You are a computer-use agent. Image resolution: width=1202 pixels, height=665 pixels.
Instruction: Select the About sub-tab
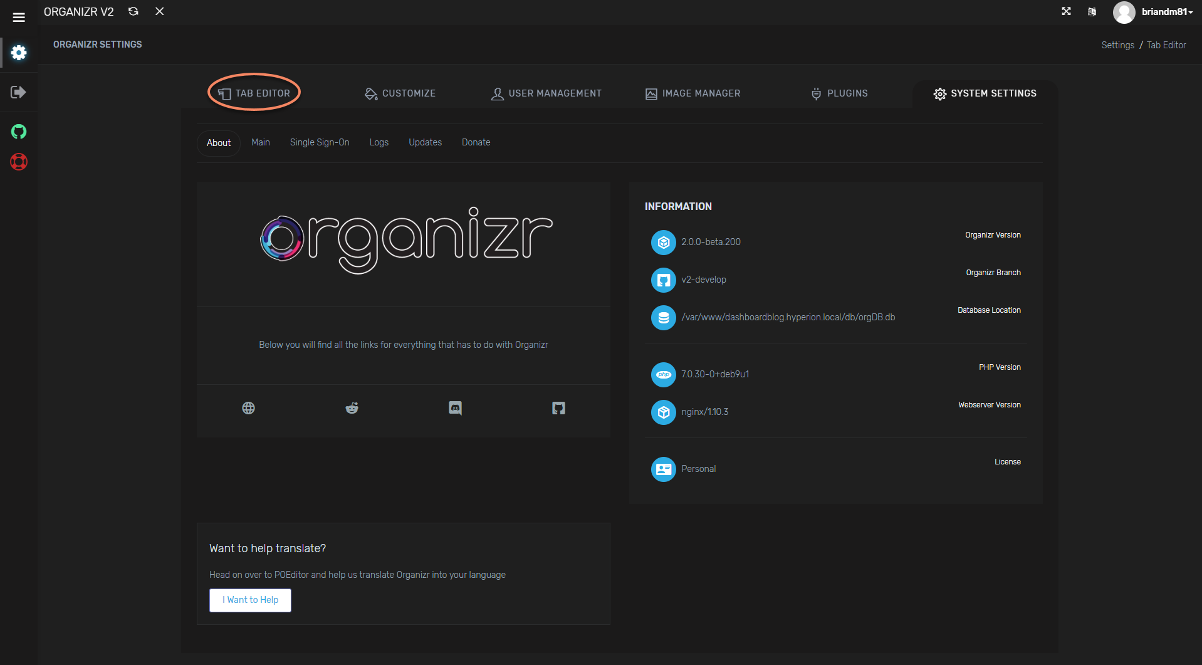pyautogui.click(x=219, y=143)
